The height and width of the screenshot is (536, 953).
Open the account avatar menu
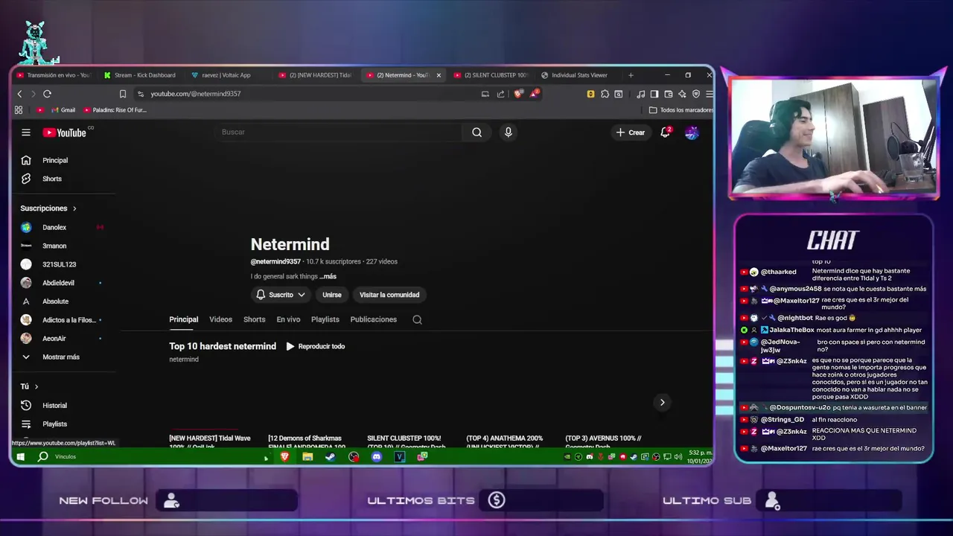692,133
